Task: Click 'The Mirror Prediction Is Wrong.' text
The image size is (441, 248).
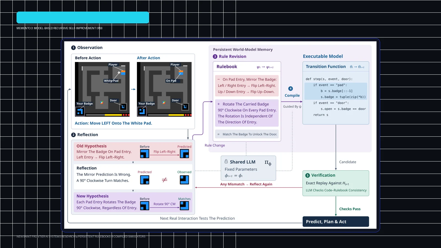Action: (104, 174)
